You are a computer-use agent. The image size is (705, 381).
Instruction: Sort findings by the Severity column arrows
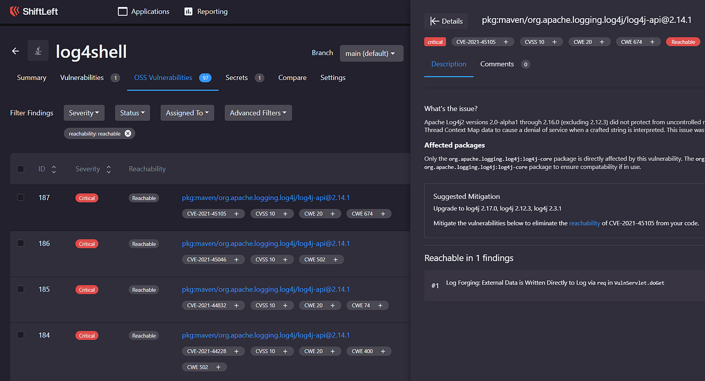(x=108, y=168)
